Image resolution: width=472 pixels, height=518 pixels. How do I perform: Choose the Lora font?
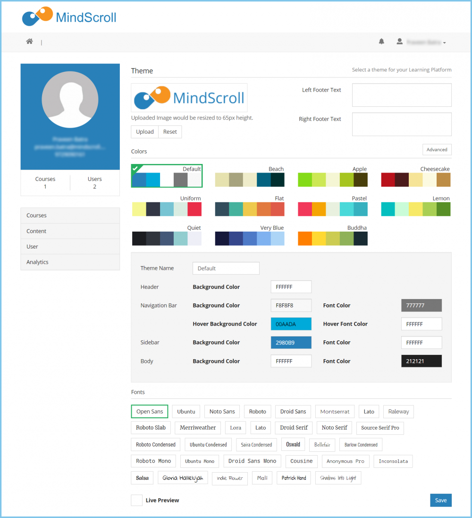click(236, 428)
